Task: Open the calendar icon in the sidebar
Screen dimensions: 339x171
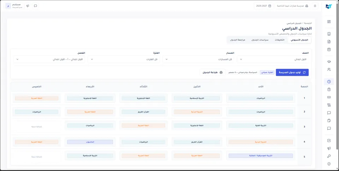Action: 329,49
